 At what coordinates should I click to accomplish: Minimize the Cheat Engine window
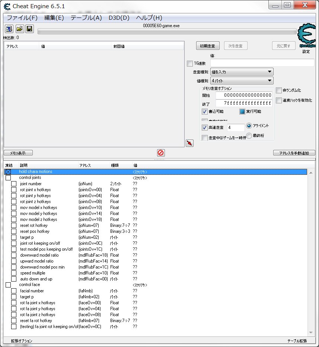[x=275, y=5]
